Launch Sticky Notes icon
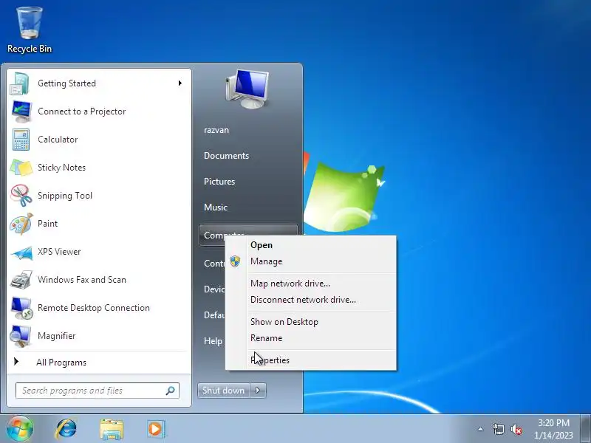The width and height of the screenshot is (591, 443). (x=21, y=168)
